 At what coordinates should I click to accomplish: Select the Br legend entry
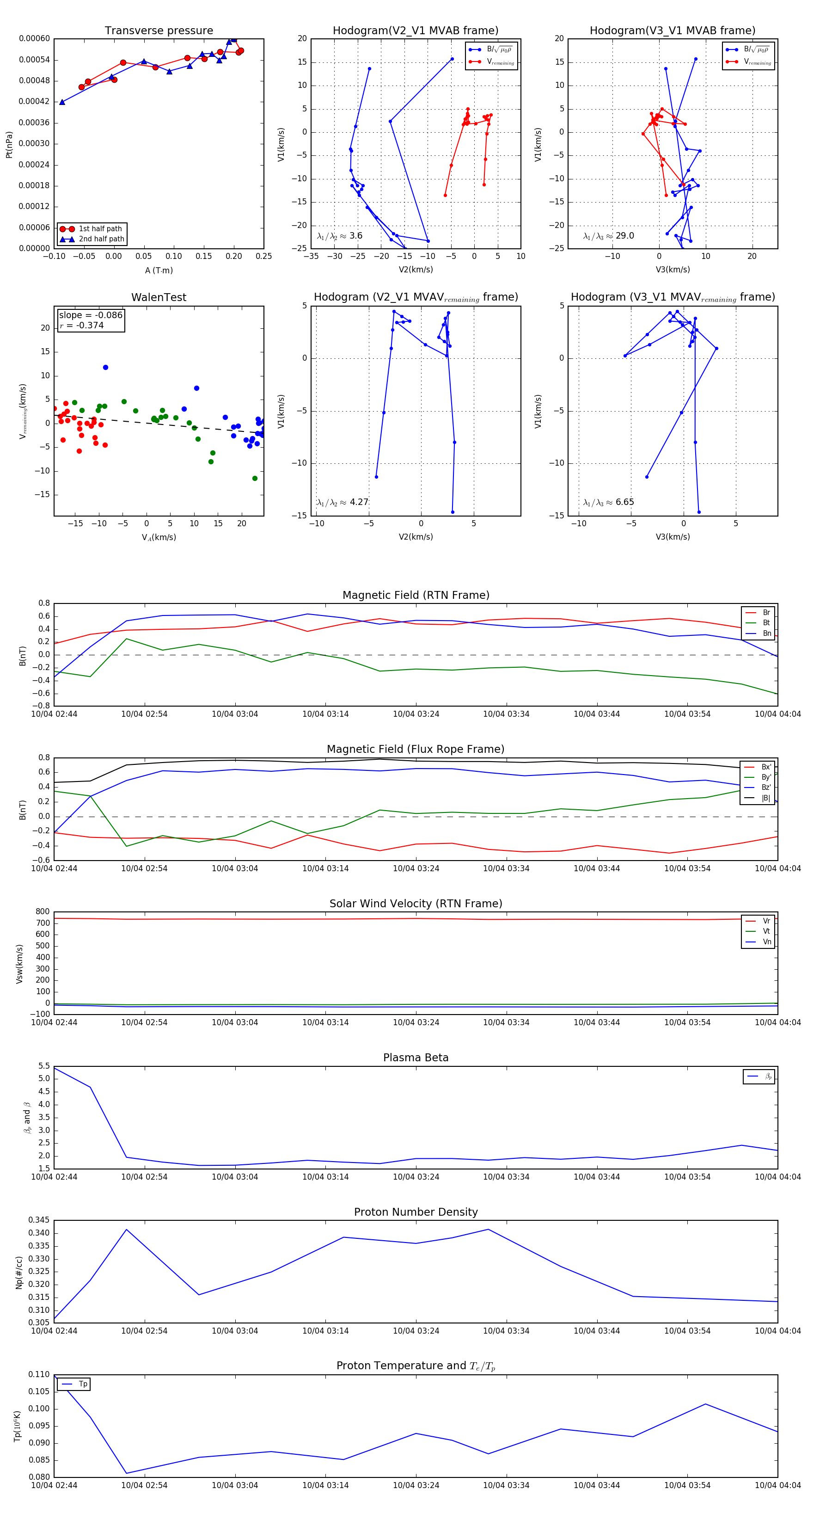point(758,613)
